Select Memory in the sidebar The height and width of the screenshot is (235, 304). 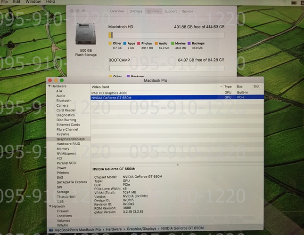(x=63, y=149)
